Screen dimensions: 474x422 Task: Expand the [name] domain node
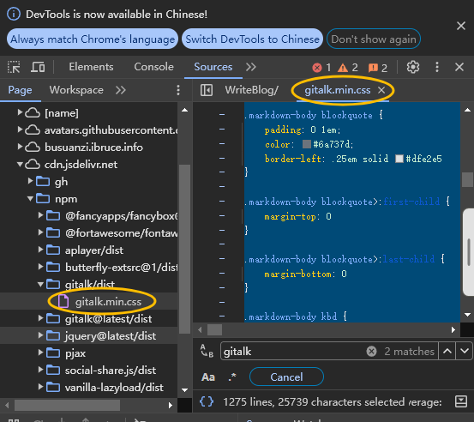pos(20,113)
